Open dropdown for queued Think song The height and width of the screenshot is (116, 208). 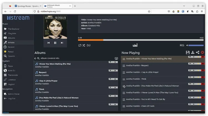click(x=190, y=77)
